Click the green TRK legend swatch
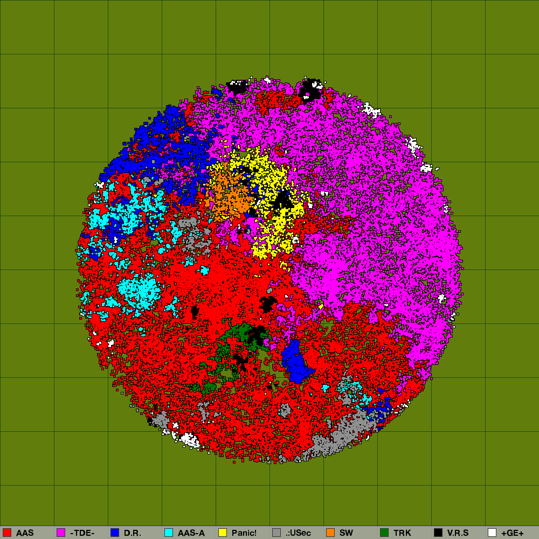Image resolution: width=539 pixels, height=539 pixels. (x=384, y=533)
